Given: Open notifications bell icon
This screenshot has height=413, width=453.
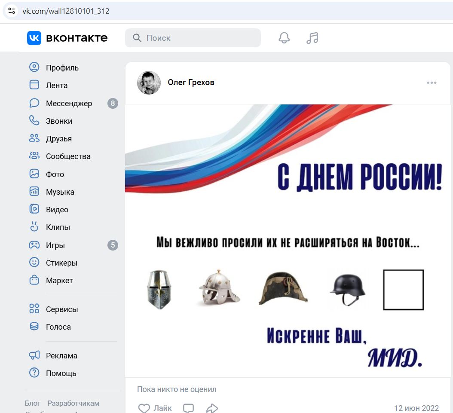Looking at the screenshot, I should (284, 38).
